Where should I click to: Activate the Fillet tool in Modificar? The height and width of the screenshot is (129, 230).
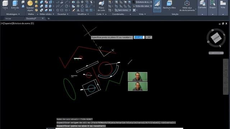click(91, 6)
